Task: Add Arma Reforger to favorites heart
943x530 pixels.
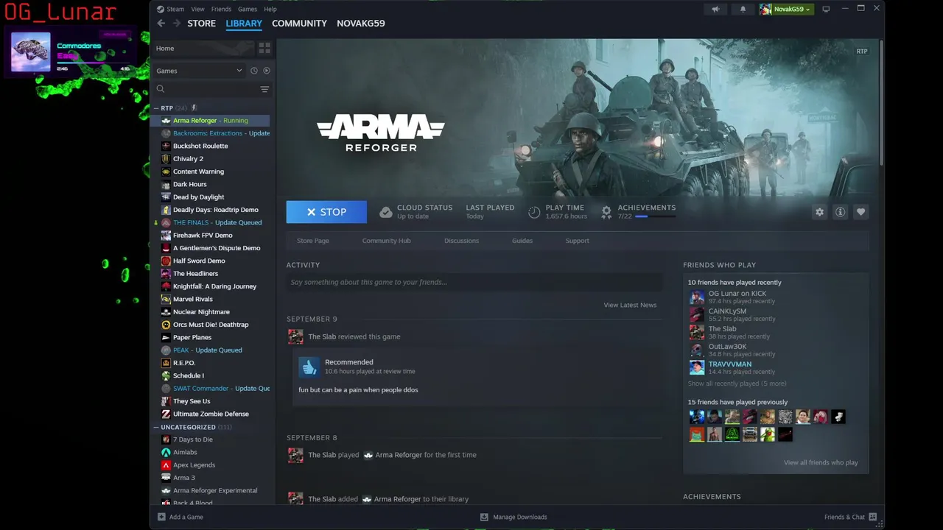Action: [860, 212]
